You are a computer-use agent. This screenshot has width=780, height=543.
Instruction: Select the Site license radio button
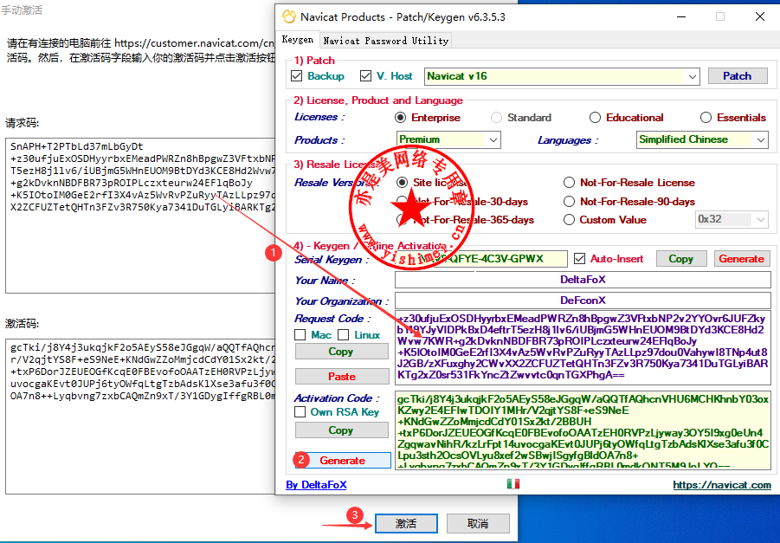coord(402,183)
